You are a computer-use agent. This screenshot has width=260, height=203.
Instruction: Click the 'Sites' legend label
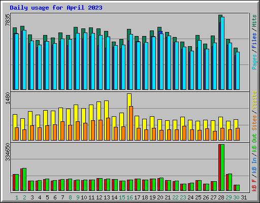[254, 123]
